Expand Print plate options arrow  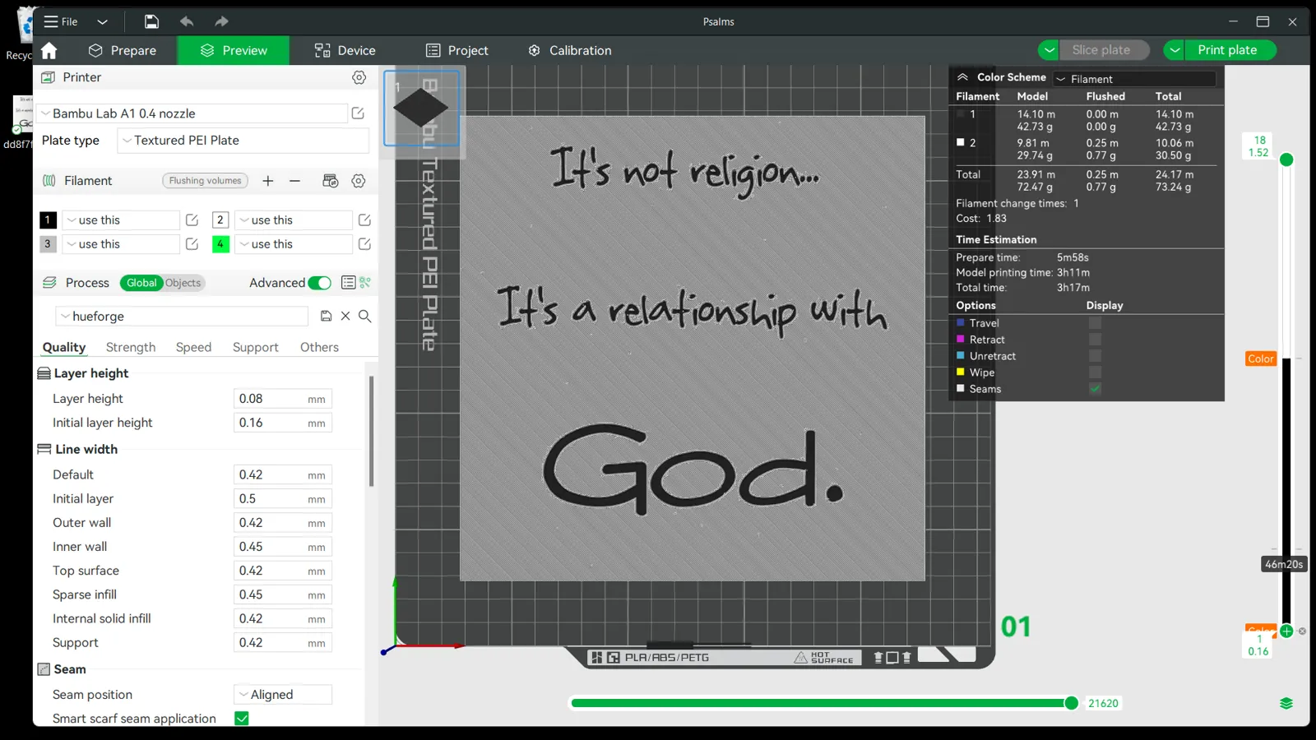click(x=1175, y=50)
